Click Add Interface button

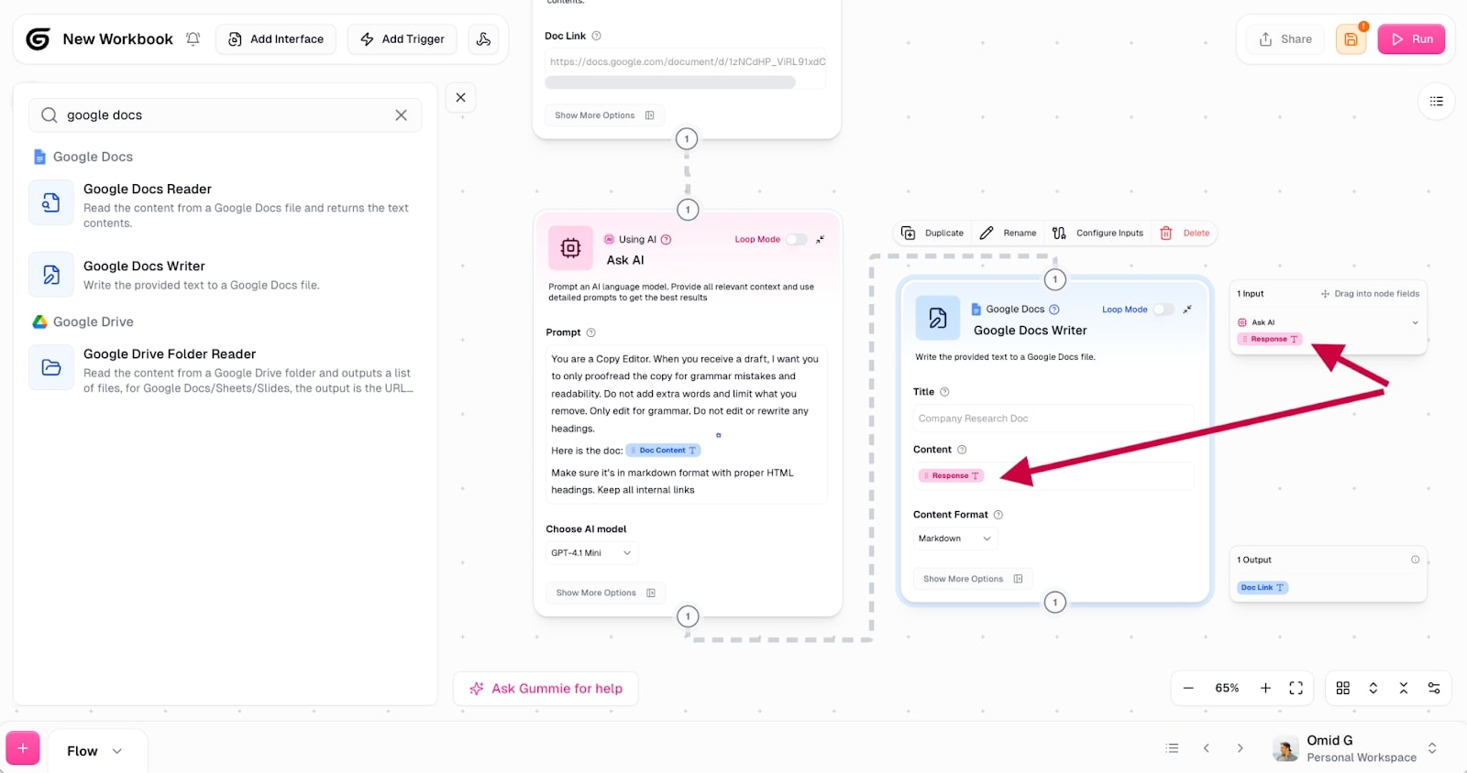click(276, 39)
